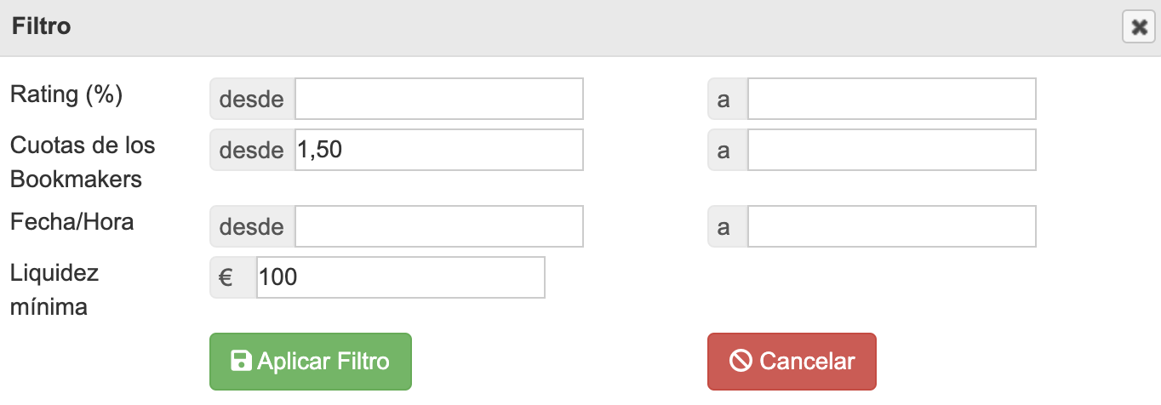The width and height of the screenshot is (1161, 405).
Task: Click the 'desde' prefix in the Cuotas row
Action: [x=252, y=150]
